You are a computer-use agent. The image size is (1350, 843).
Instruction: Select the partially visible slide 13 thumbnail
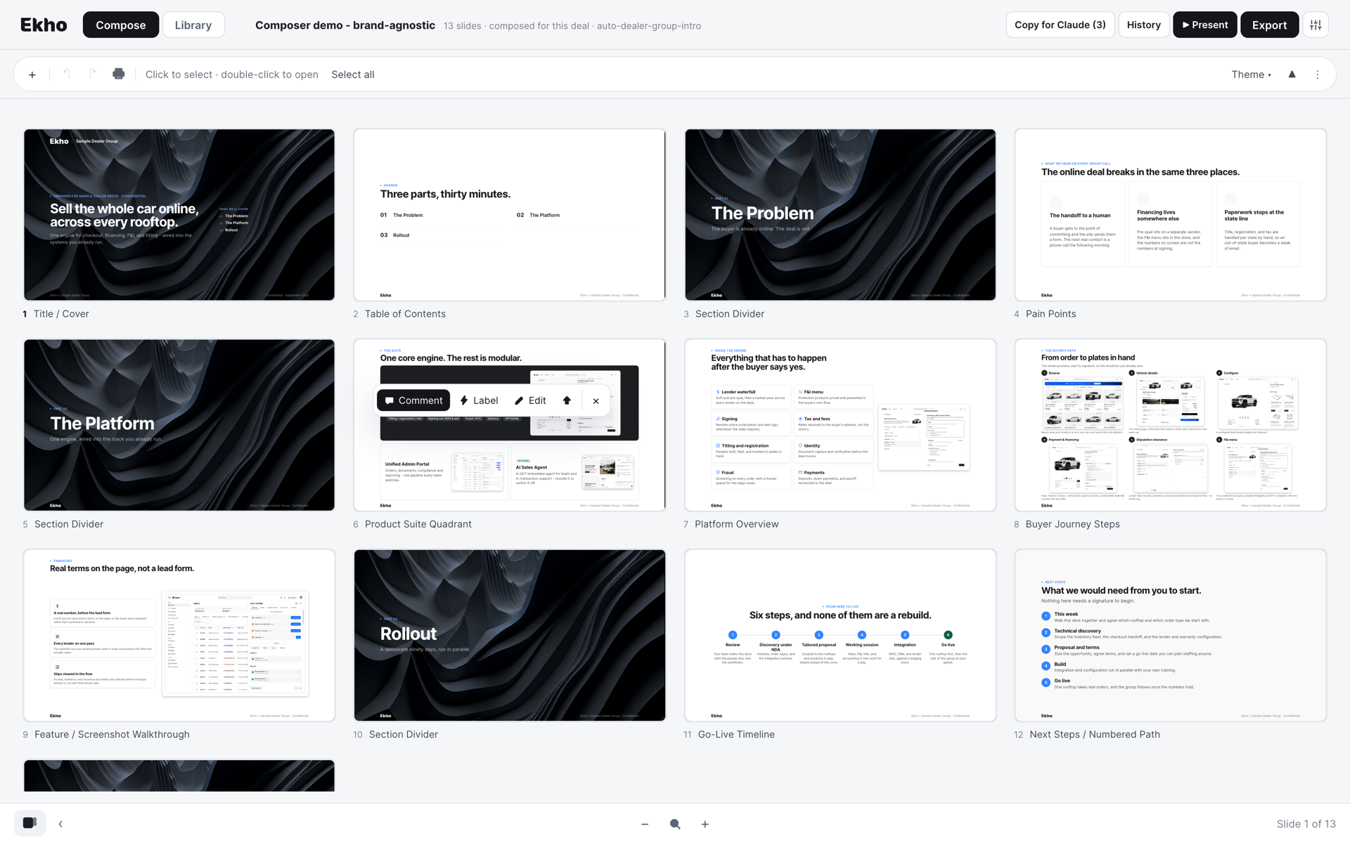click(x=179, y=776)
